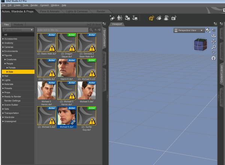225x165 pixels.
Task: Click the viewport options icon beside draw style
Action: click(214, 30)
